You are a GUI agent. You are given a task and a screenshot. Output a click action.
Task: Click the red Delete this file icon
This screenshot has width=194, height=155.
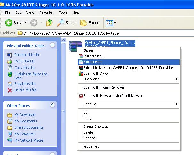tap(10, 90)
